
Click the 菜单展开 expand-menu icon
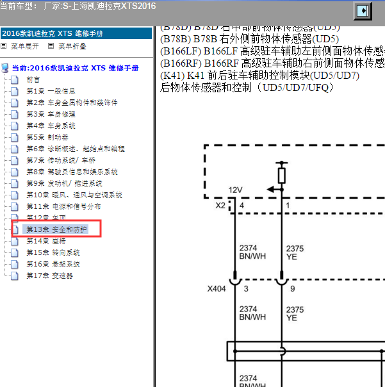(x=3, y=46)
